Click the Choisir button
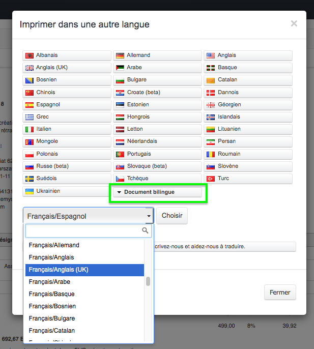Image resolution: width=314 pixels, height=349 pixels. [x=172, y=216]
